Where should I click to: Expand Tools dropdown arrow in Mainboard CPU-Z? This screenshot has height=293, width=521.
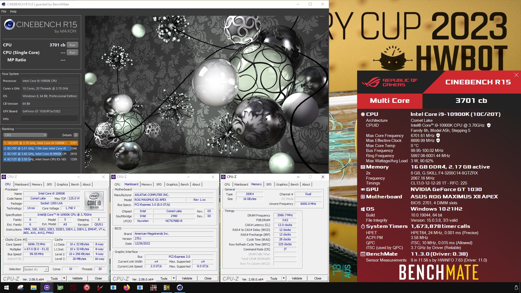point(174,278)
